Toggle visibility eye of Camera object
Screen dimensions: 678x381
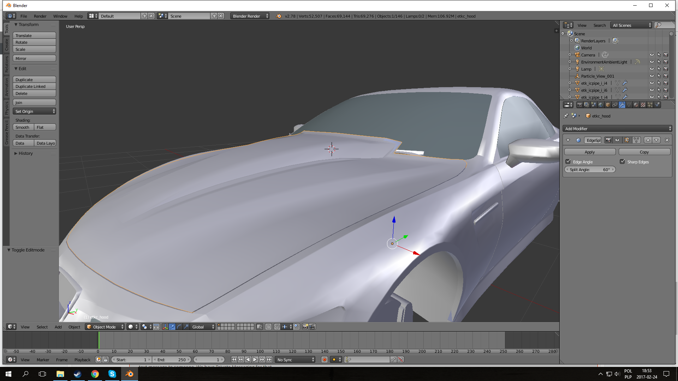[652, 55]
